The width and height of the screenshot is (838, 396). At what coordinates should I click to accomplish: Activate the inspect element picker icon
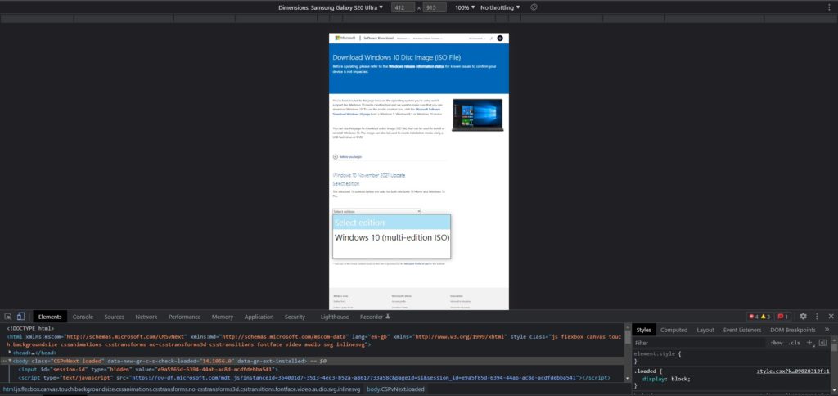(x=7, y=317)
